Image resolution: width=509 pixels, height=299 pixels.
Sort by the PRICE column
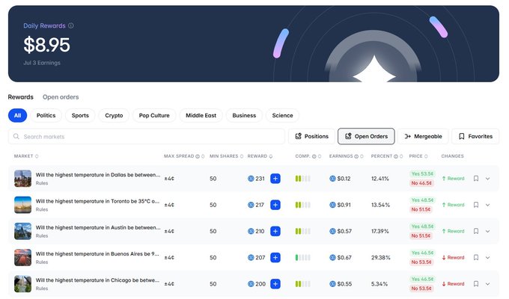coord(418,156)
